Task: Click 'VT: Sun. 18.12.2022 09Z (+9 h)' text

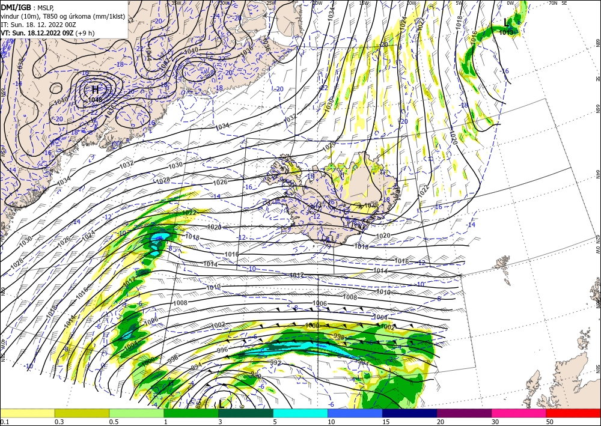Action: [47, 33]
